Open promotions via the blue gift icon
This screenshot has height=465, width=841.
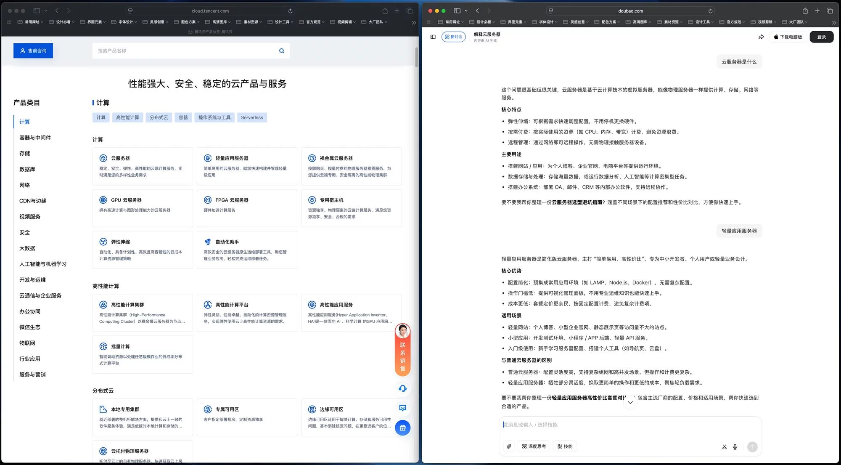402,428
